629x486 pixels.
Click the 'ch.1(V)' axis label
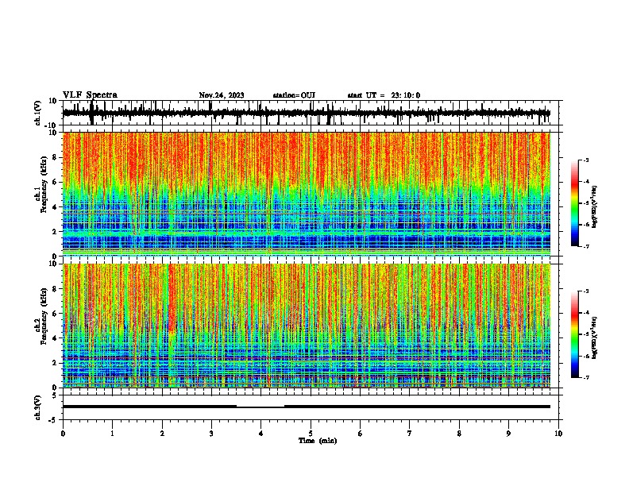tap(38, 113)
